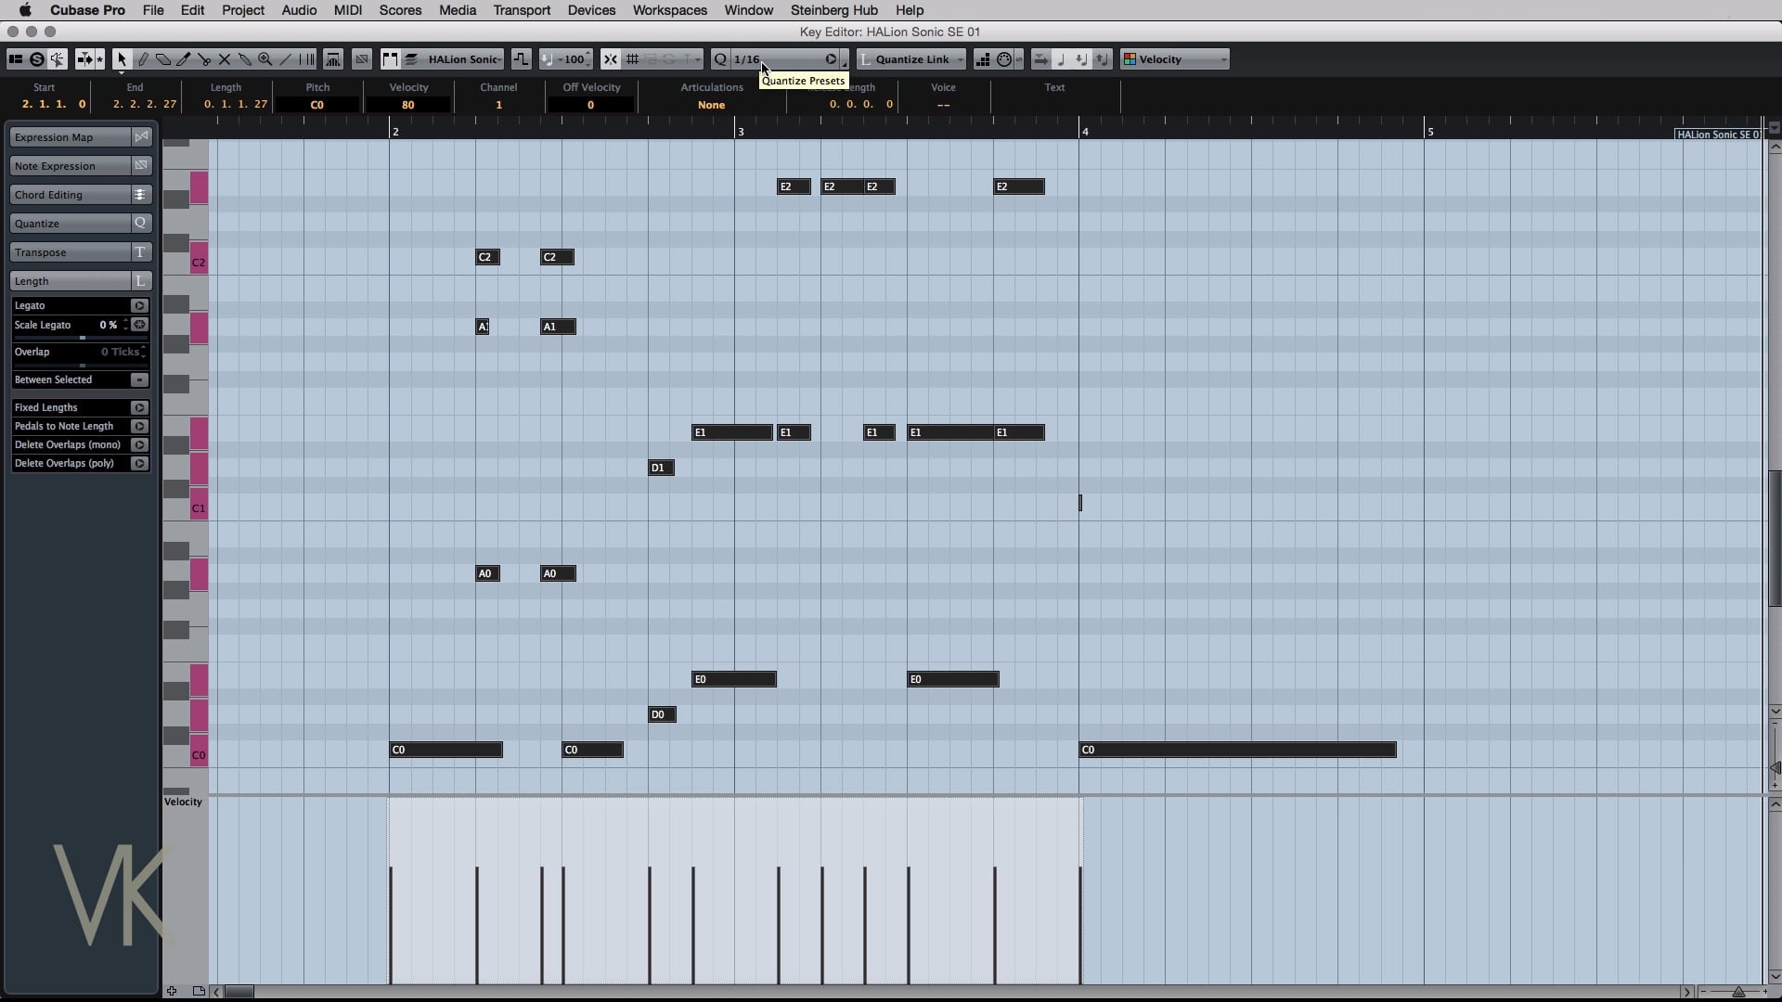Image resolution: width=1782 pixels, height=1002 pixels.
Task: Select the Object Selection arrow tool
Action: click(x=122, y=59)
